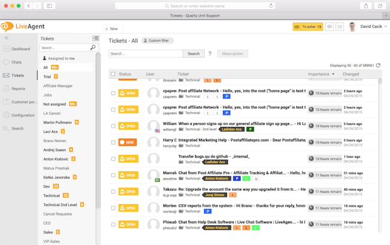
Task: Click the filter panel magnifier icon
Action: tap(93, 48)
